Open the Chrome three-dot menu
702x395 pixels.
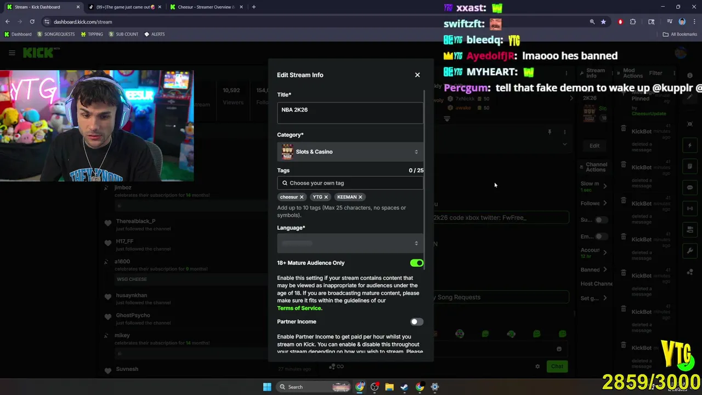point(693,22)
